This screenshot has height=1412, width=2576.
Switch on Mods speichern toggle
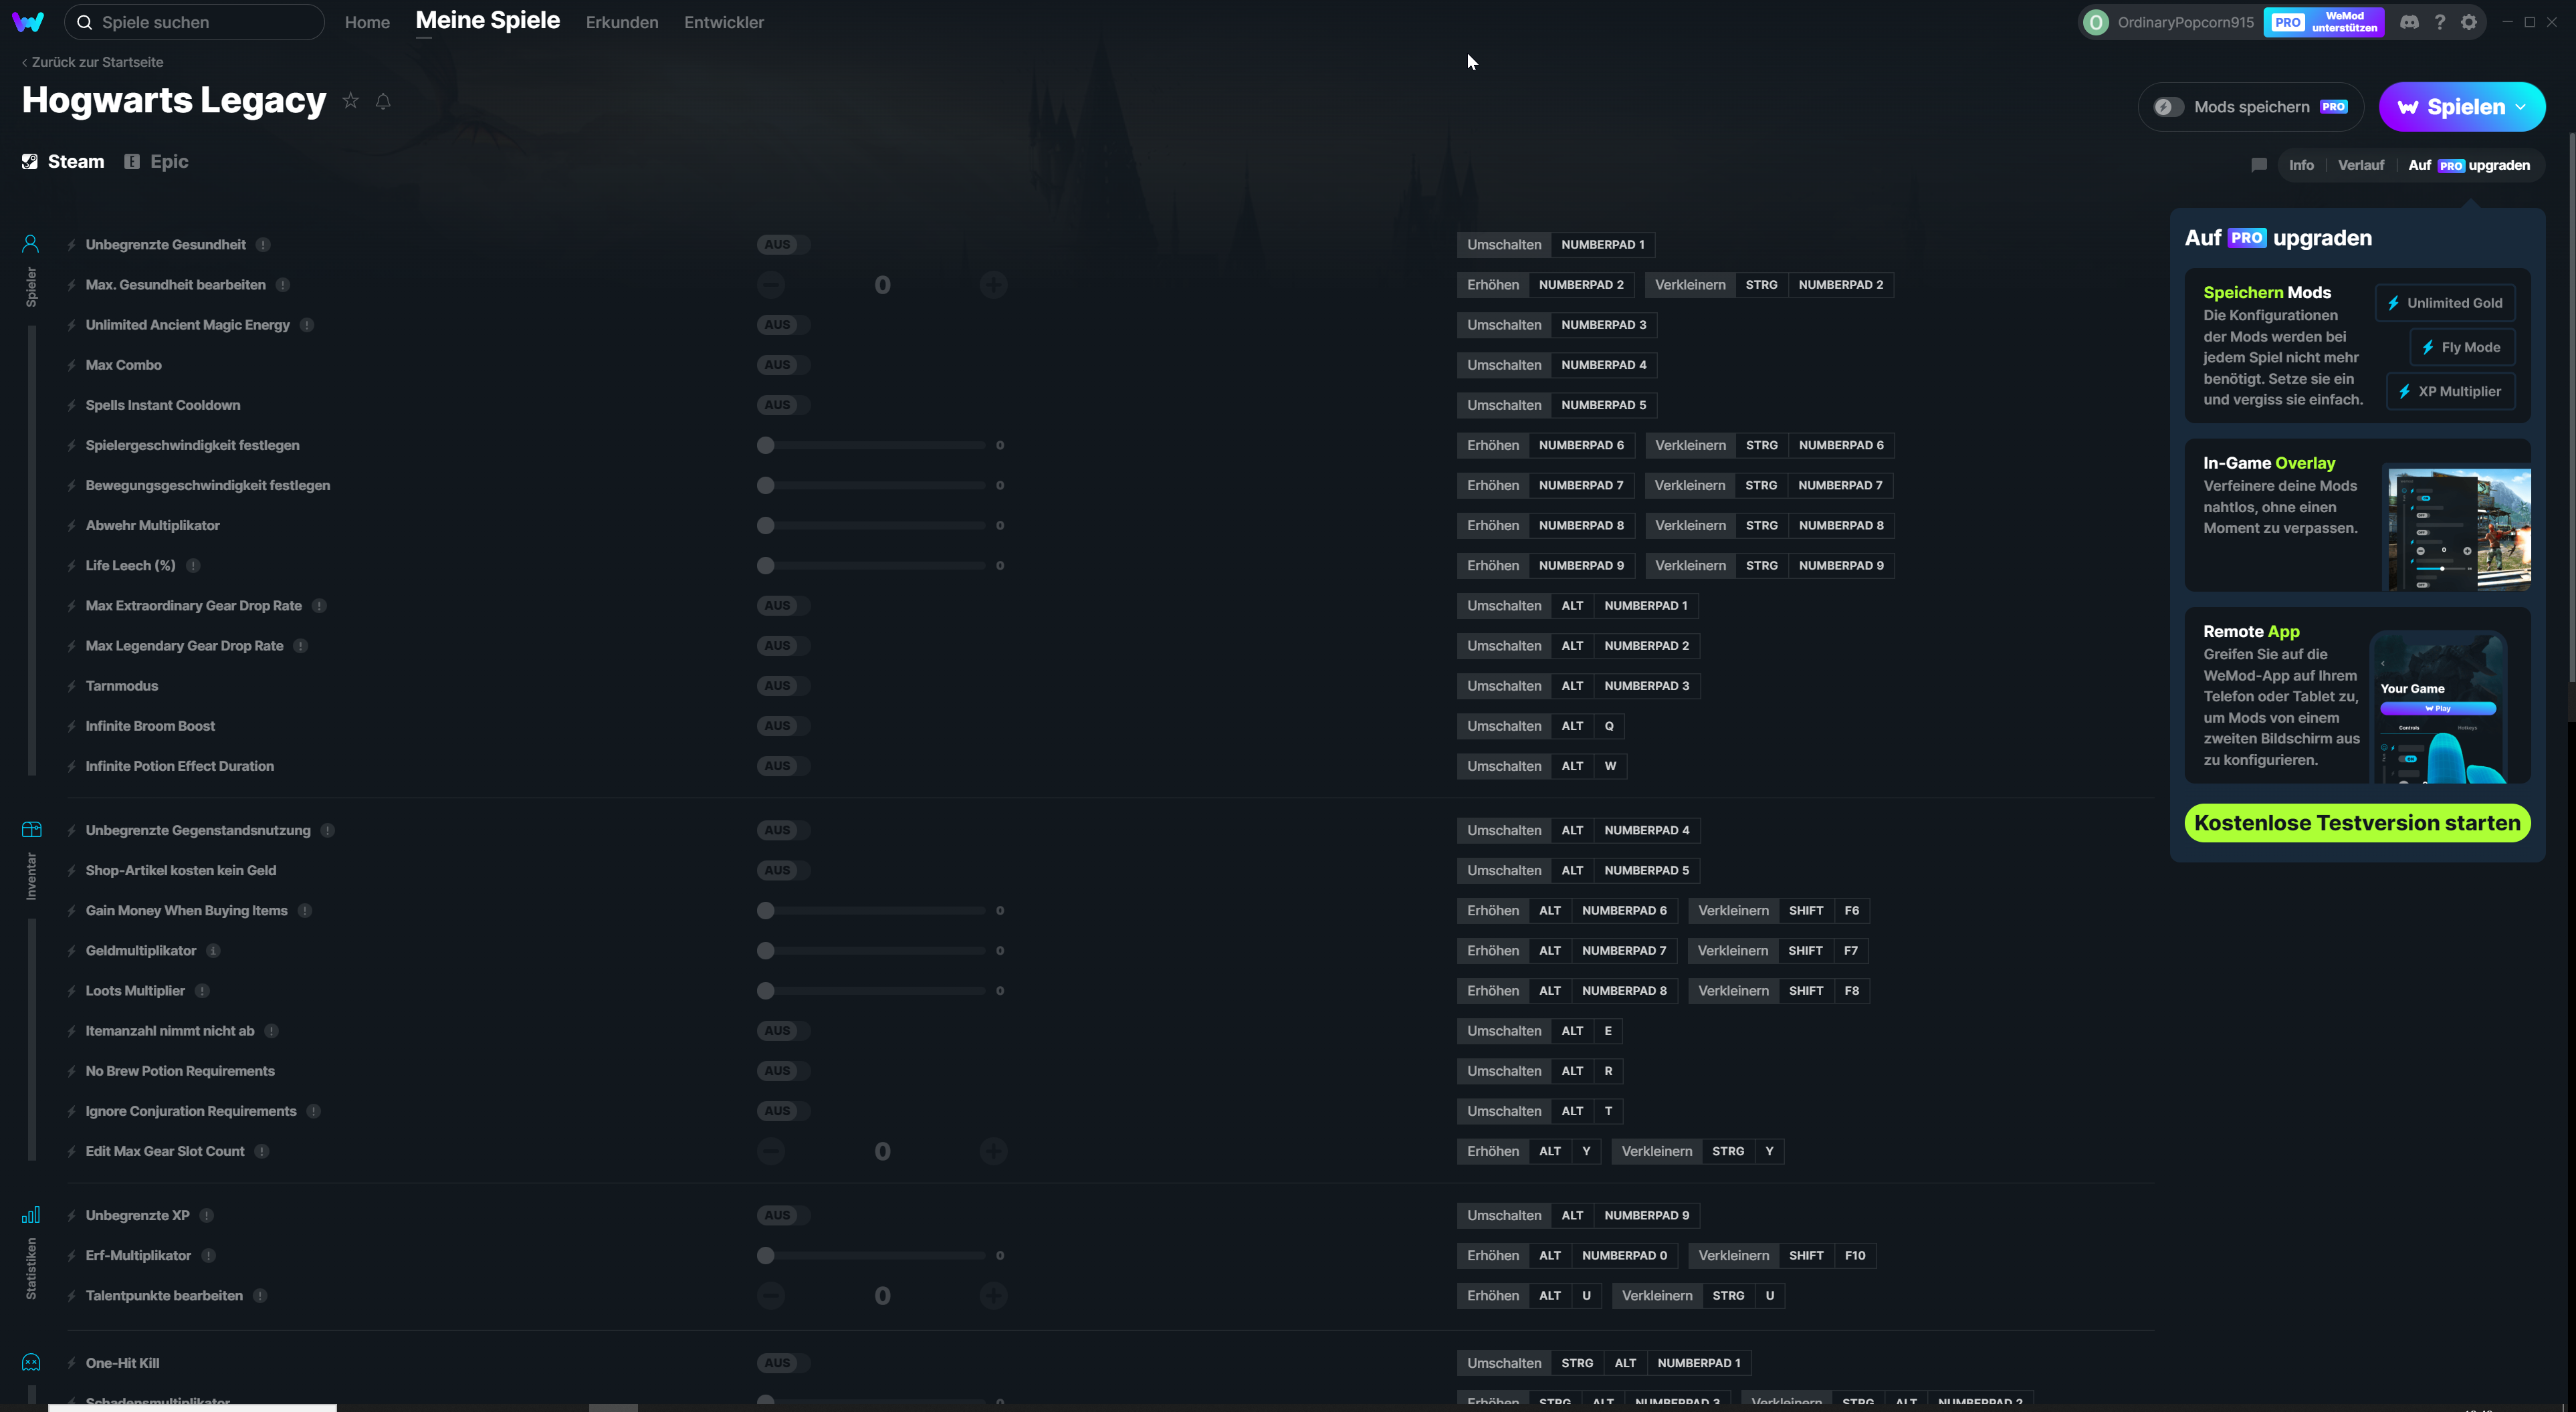pyautogui.click(x=2168, y=107)
